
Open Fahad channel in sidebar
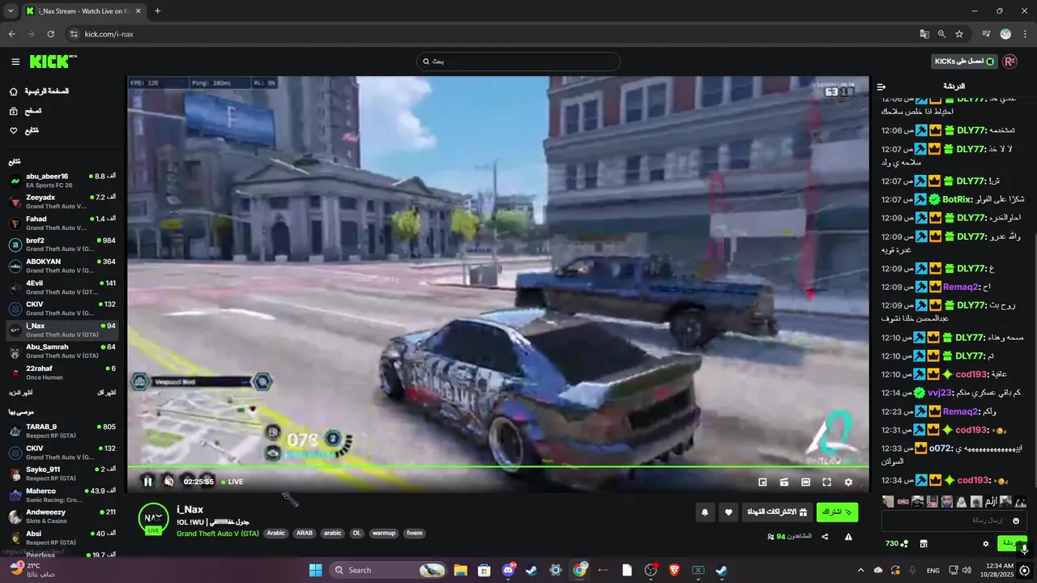(x=63, y=223)
